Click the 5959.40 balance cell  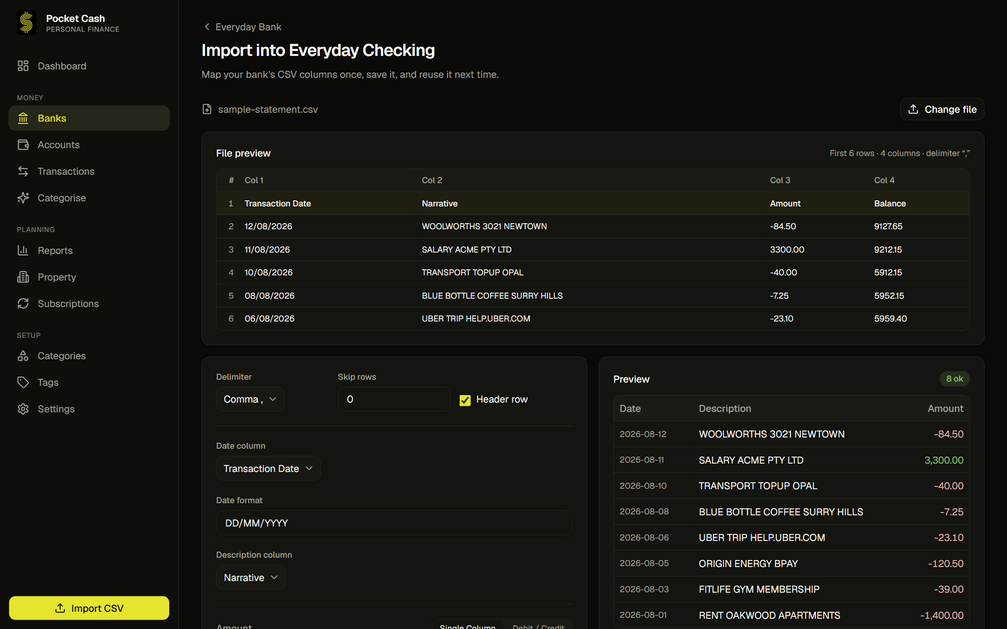[890, 318]
